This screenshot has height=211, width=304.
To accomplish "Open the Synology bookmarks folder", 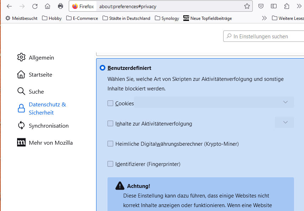I will coord(167,18).
